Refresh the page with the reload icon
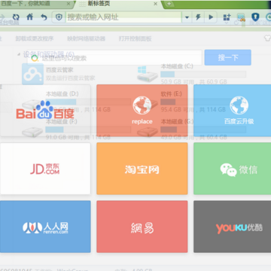 [16, 17]
